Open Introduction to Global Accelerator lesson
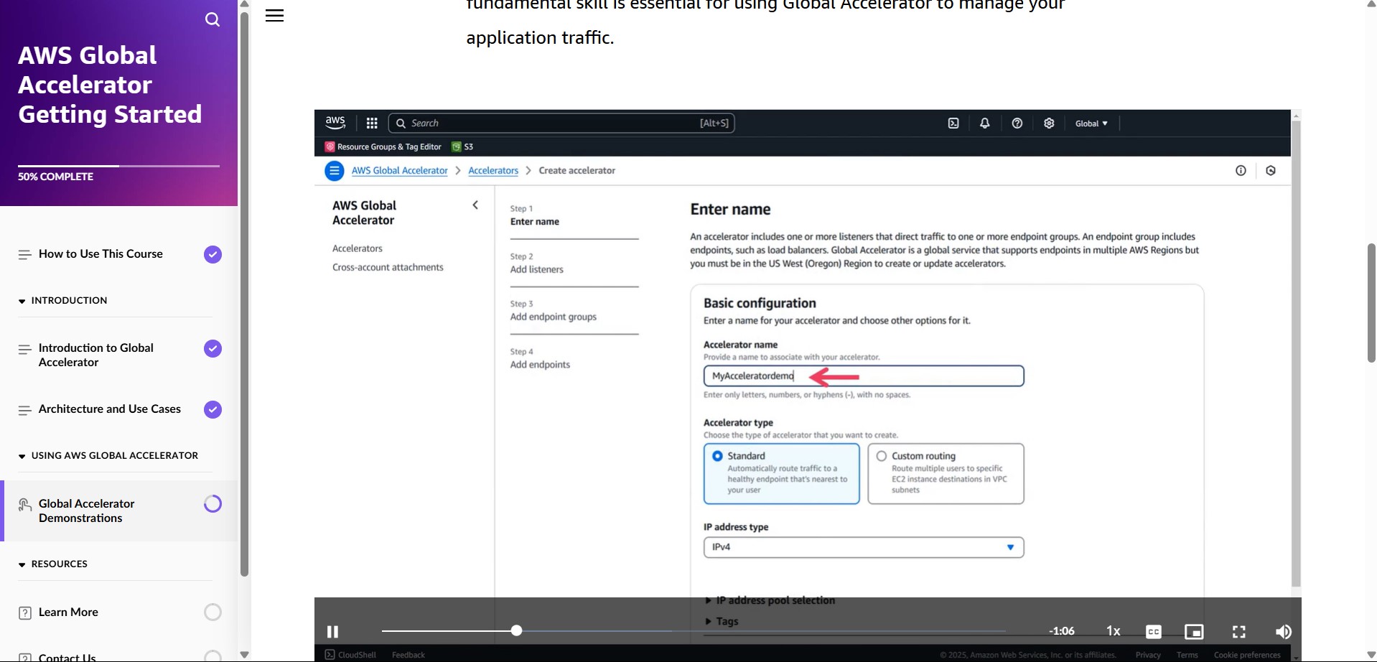This screenshot has width=1377, height=662. [96, 355]
